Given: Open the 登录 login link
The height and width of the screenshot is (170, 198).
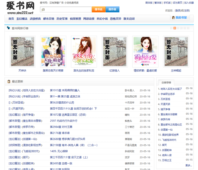Looking at the screenshot, I should (178, 11).
